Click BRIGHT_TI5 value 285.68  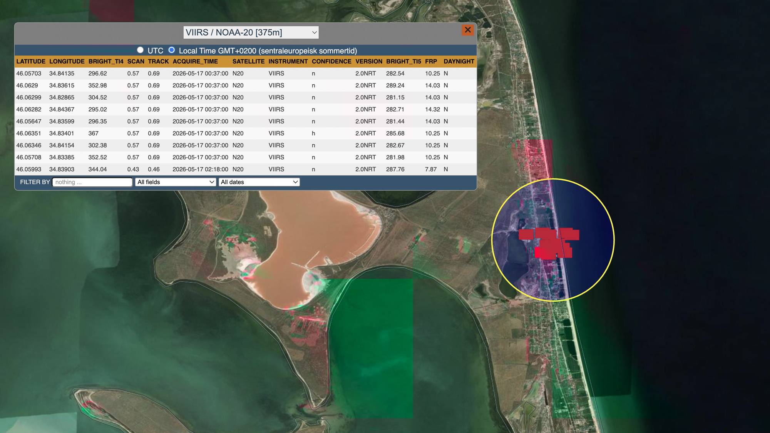(395, 133)
